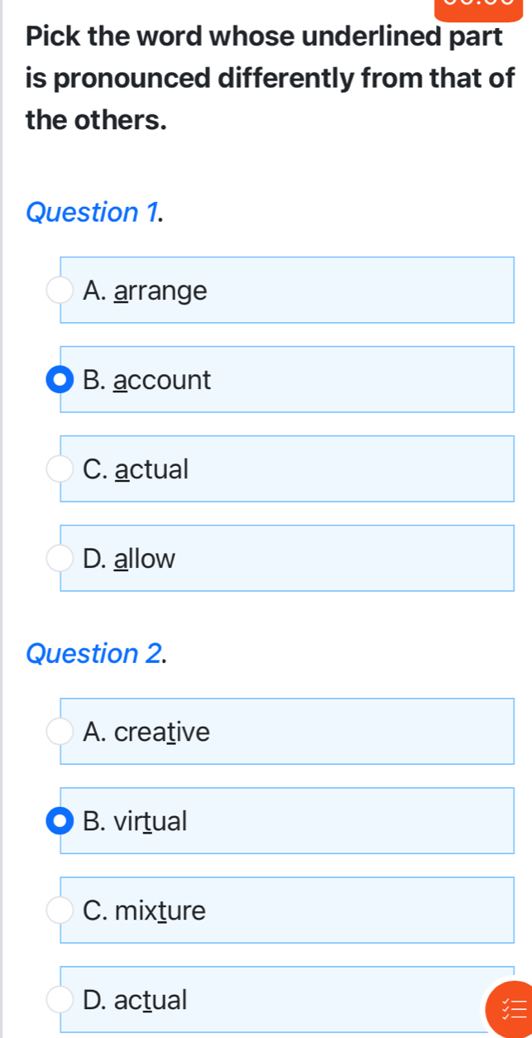Viewport: 532px width, 1038px height.
Task: Click 'C. actual' answer text in Question 1
Action: [137, 469]
